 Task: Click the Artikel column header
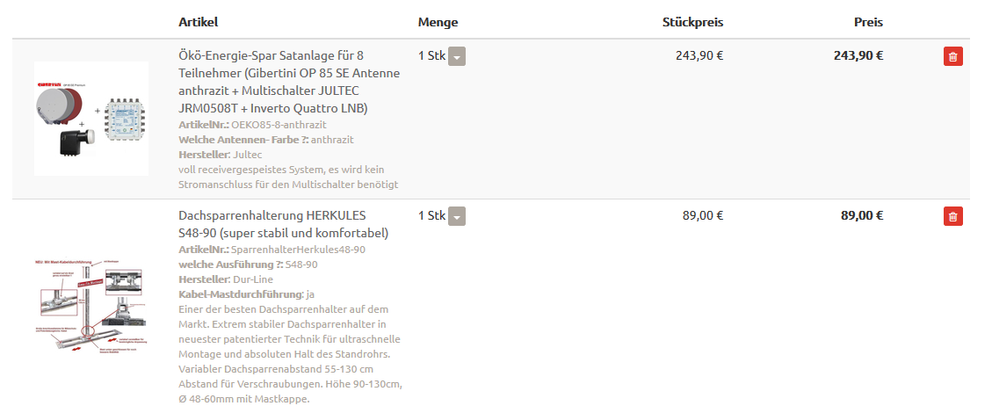[x=198, y=22]
